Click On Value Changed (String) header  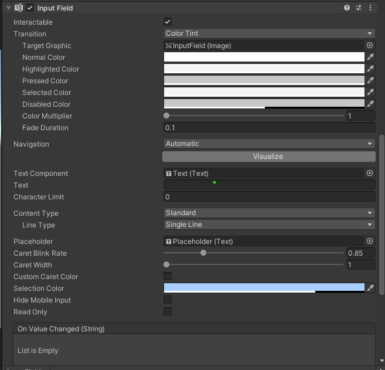(x=194, y=329)
